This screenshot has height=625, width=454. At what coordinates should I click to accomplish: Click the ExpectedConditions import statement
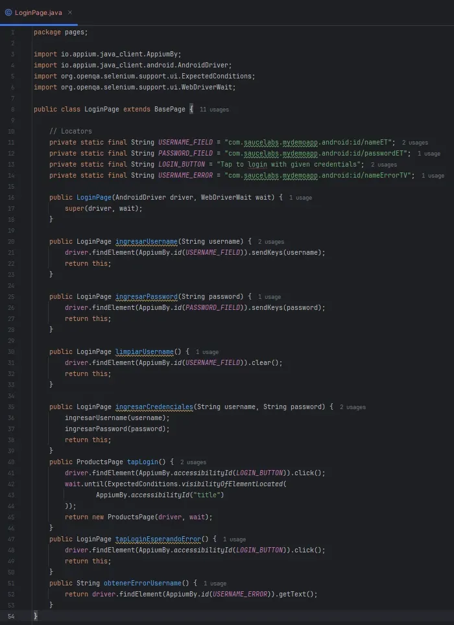click(144, 76)
